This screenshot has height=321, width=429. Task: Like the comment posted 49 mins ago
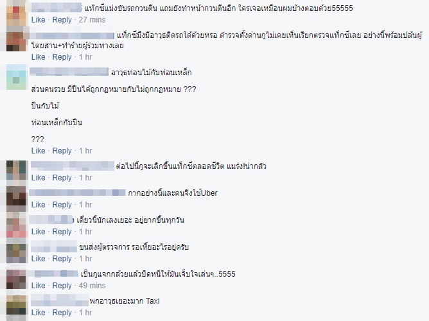click(38, 286)
